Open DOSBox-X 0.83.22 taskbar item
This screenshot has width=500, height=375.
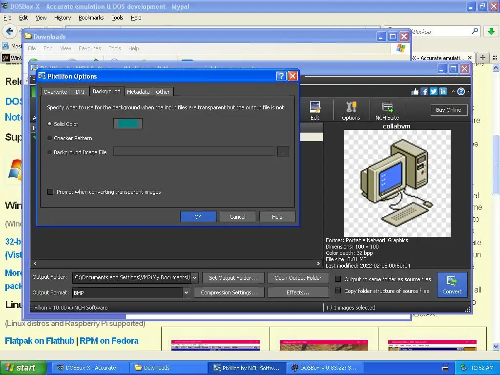(x=324, y=368)
